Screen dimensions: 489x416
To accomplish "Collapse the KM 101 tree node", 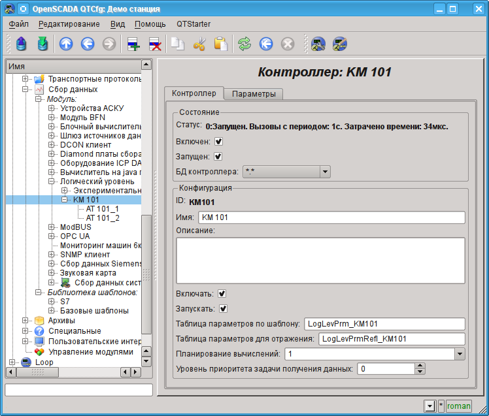I will (65, 200).
